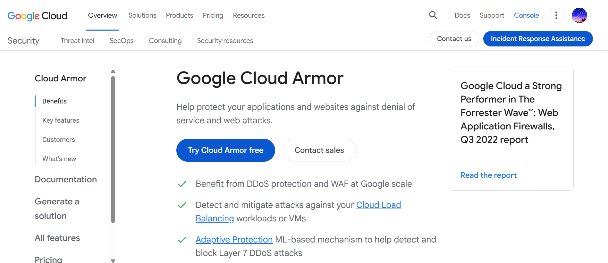Screen dimensions: 608x263
Task: Open the Security resources tab
Action: click(x=225, y=41)
